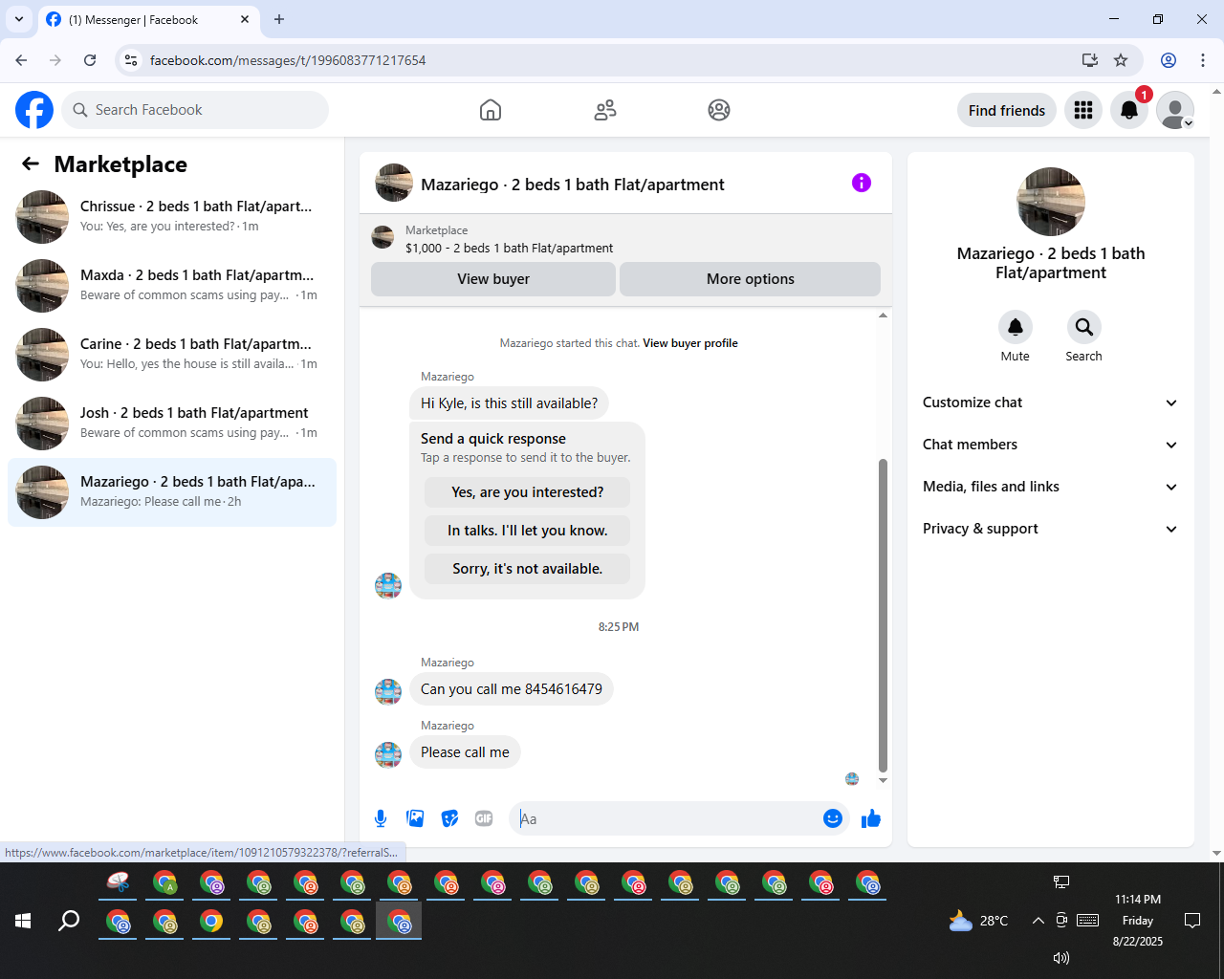The height and width of the screenshot is (979, 1224).
Task: Click the address bar URL
Action: (288, 60)
